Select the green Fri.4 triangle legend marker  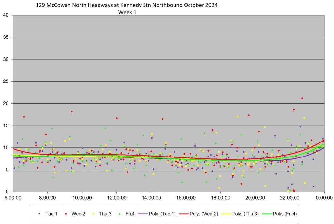pyautogui.click(x=120, y=214)
